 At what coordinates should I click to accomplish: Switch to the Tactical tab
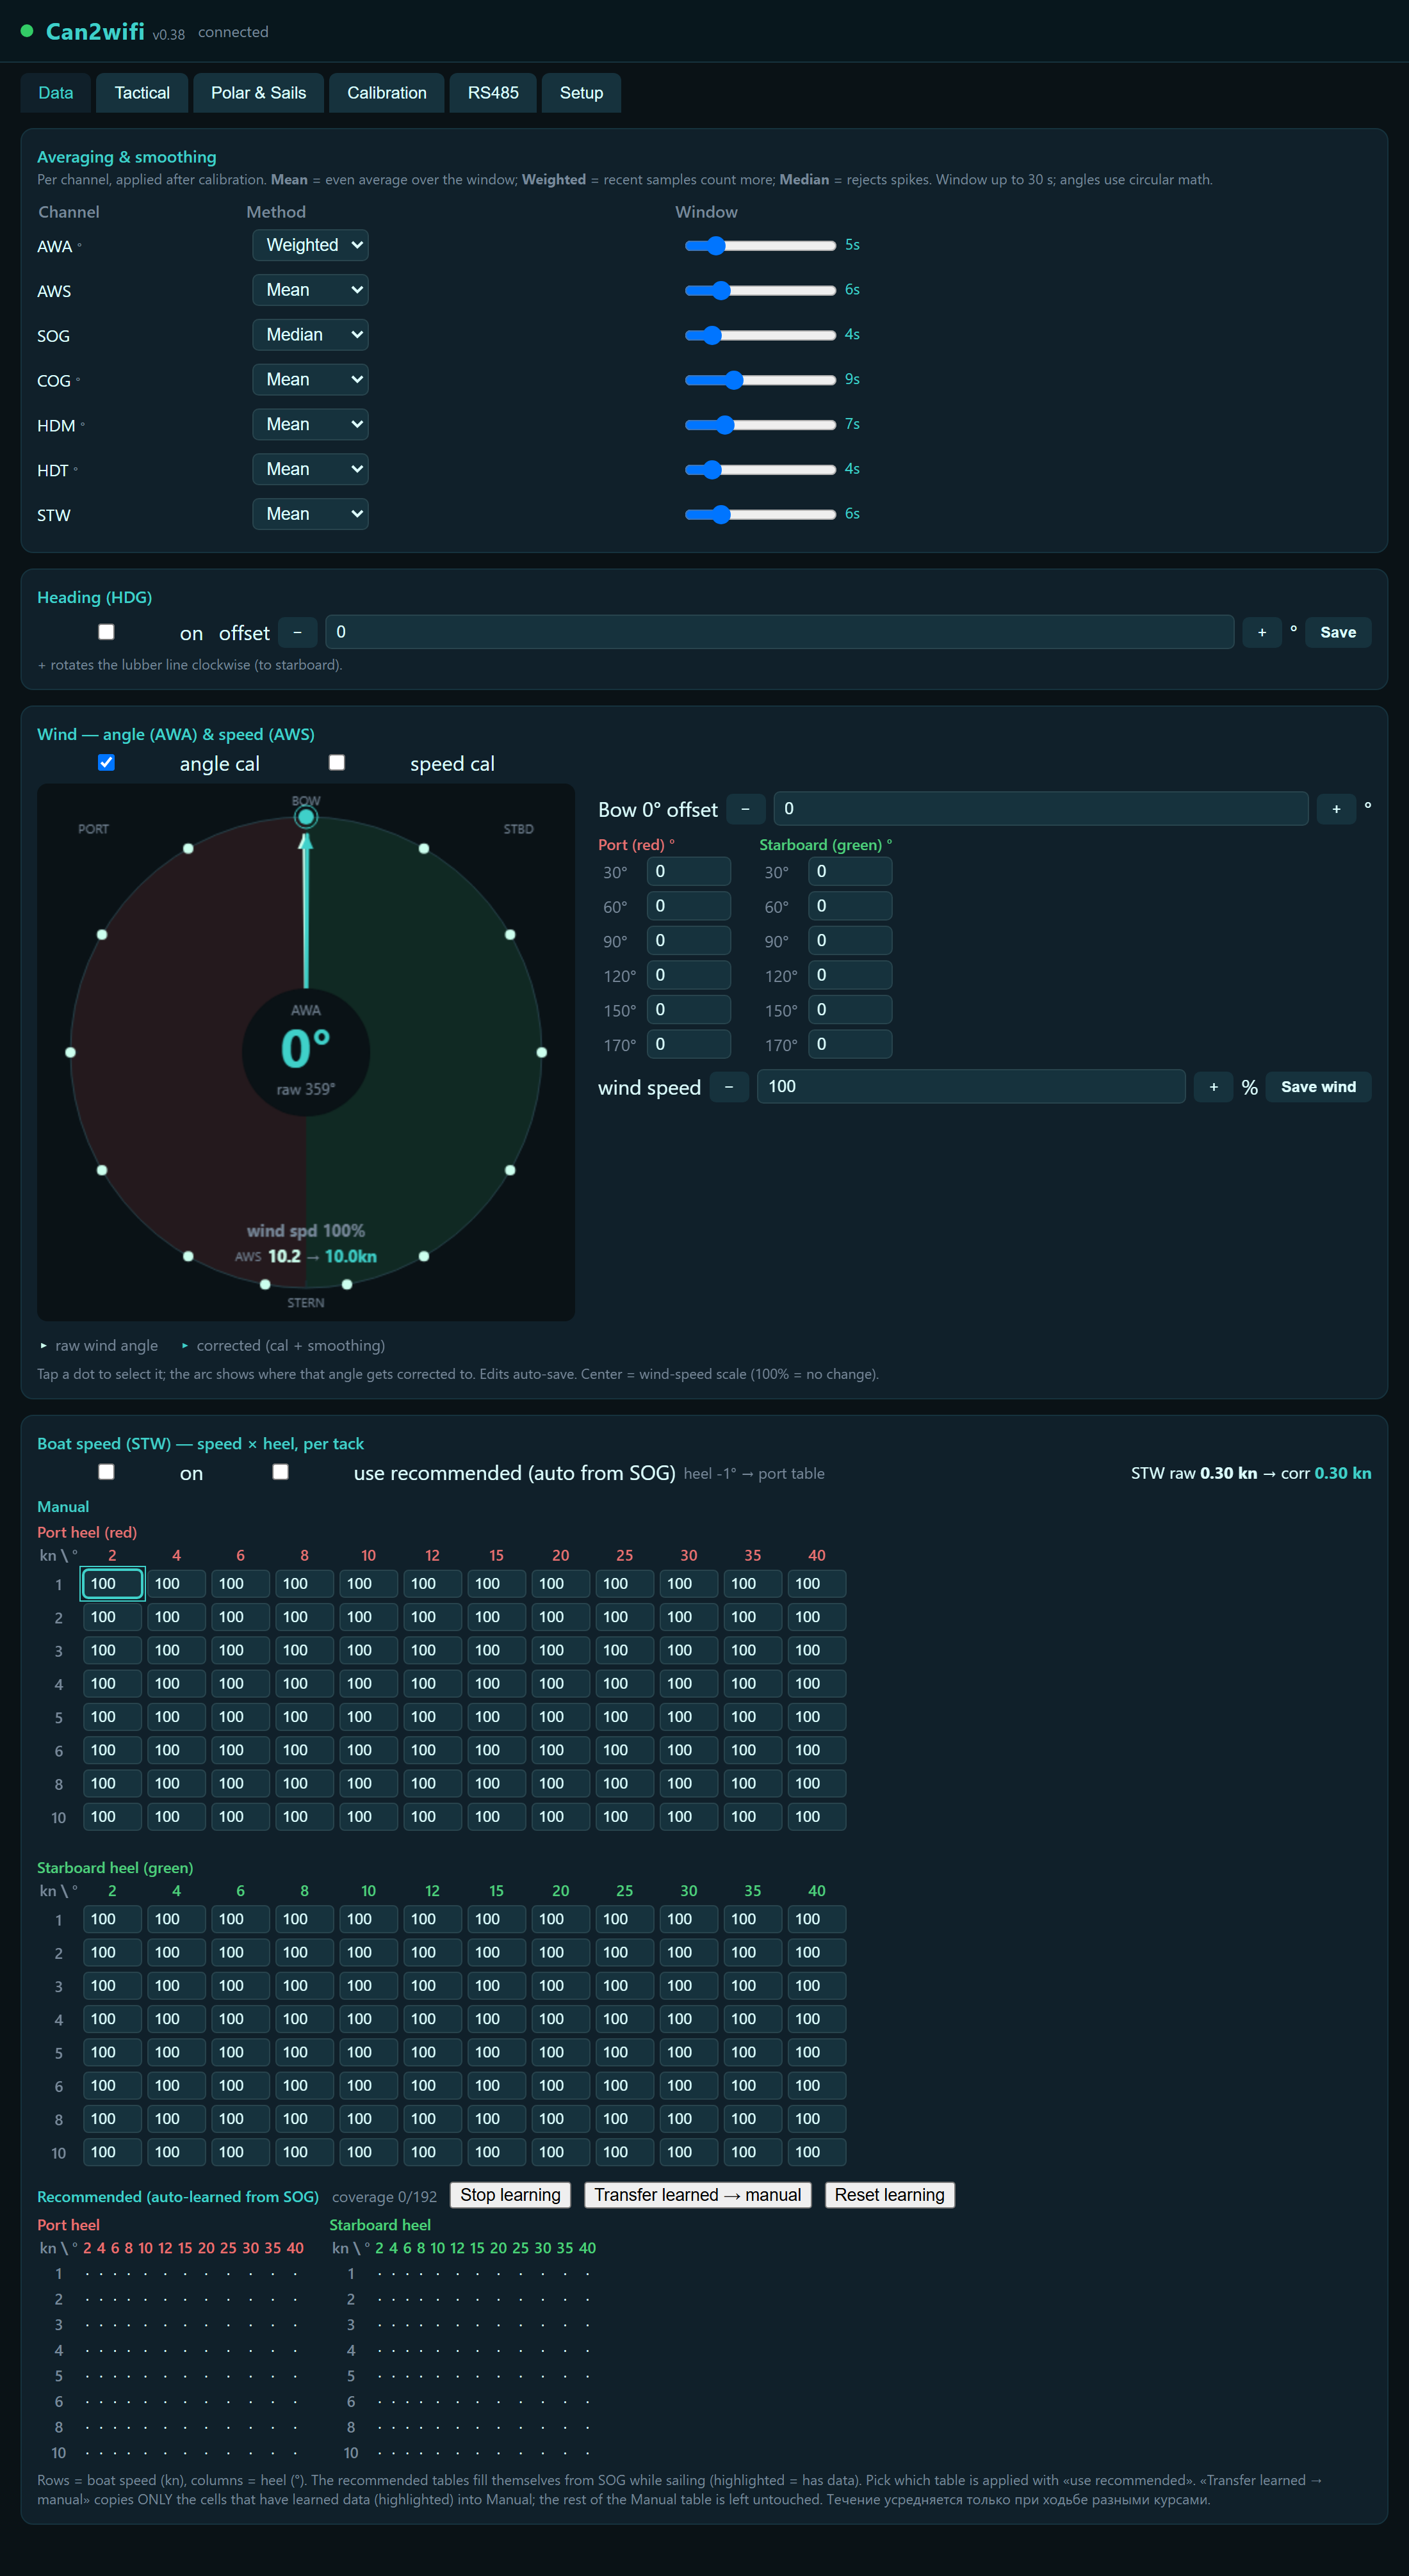pos(142,93)
